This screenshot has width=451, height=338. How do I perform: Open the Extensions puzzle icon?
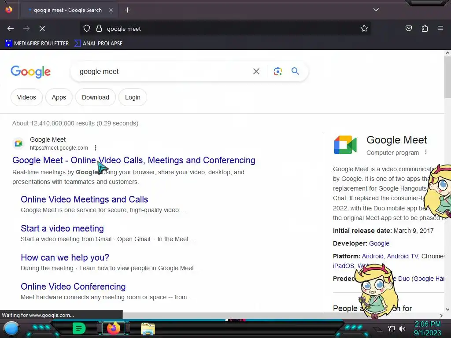click(425, 29)
